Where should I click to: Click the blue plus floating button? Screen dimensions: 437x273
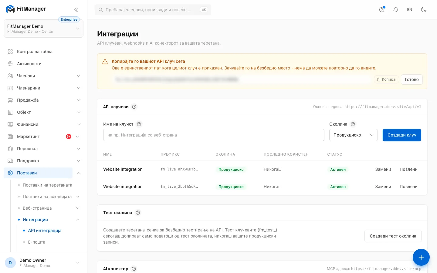tap(421, 257)
